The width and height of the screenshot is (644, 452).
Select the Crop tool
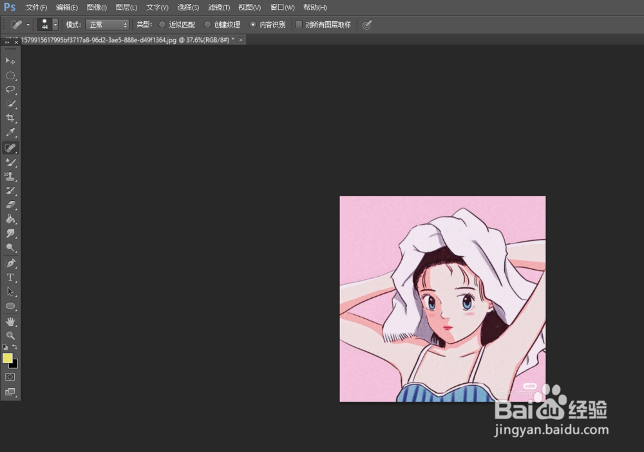pos(10,118)
